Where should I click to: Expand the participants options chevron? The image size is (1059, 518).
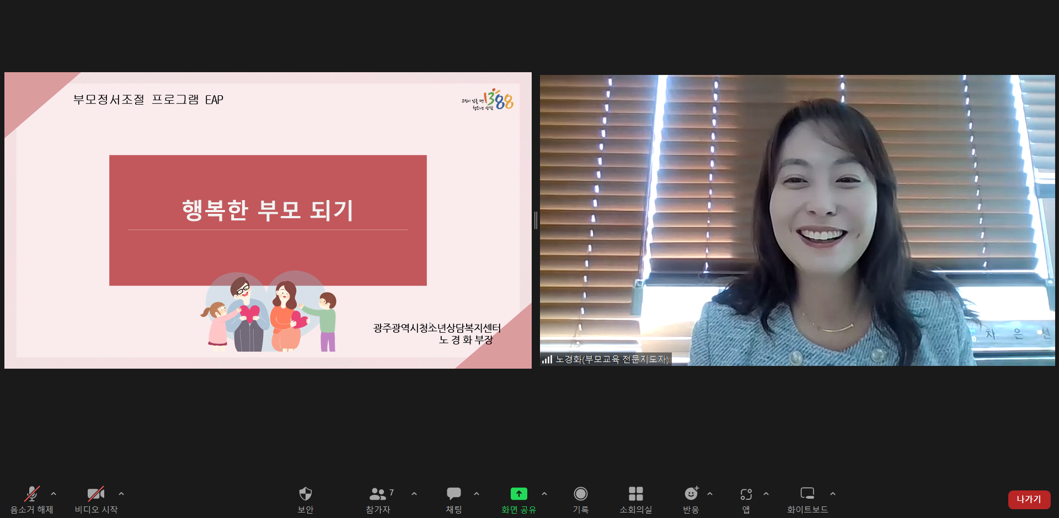point(414,494)
